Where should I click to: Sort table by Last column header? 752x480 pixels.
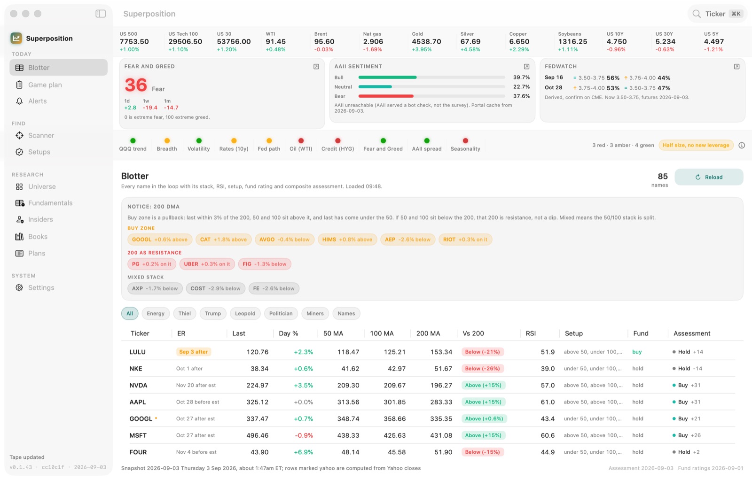(239, 333)
